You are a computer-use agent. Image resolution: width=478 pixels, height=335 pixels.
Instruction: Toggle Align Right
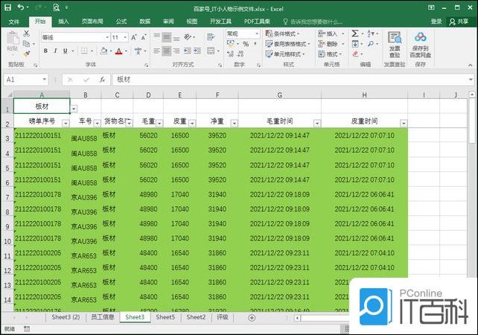click(x=176, y=51)
